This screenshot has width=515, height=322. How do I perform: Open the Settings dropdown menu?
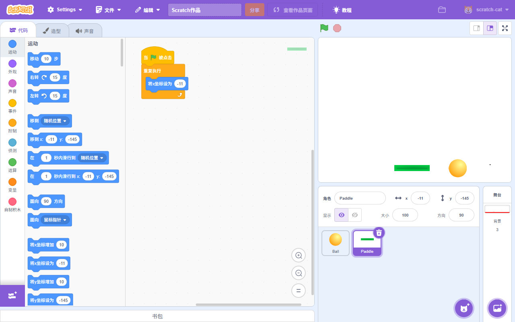click(x=65, y=10)
